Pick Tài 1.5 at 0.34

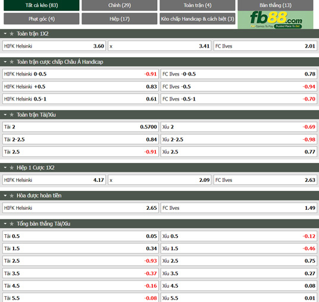pos(80,248)
